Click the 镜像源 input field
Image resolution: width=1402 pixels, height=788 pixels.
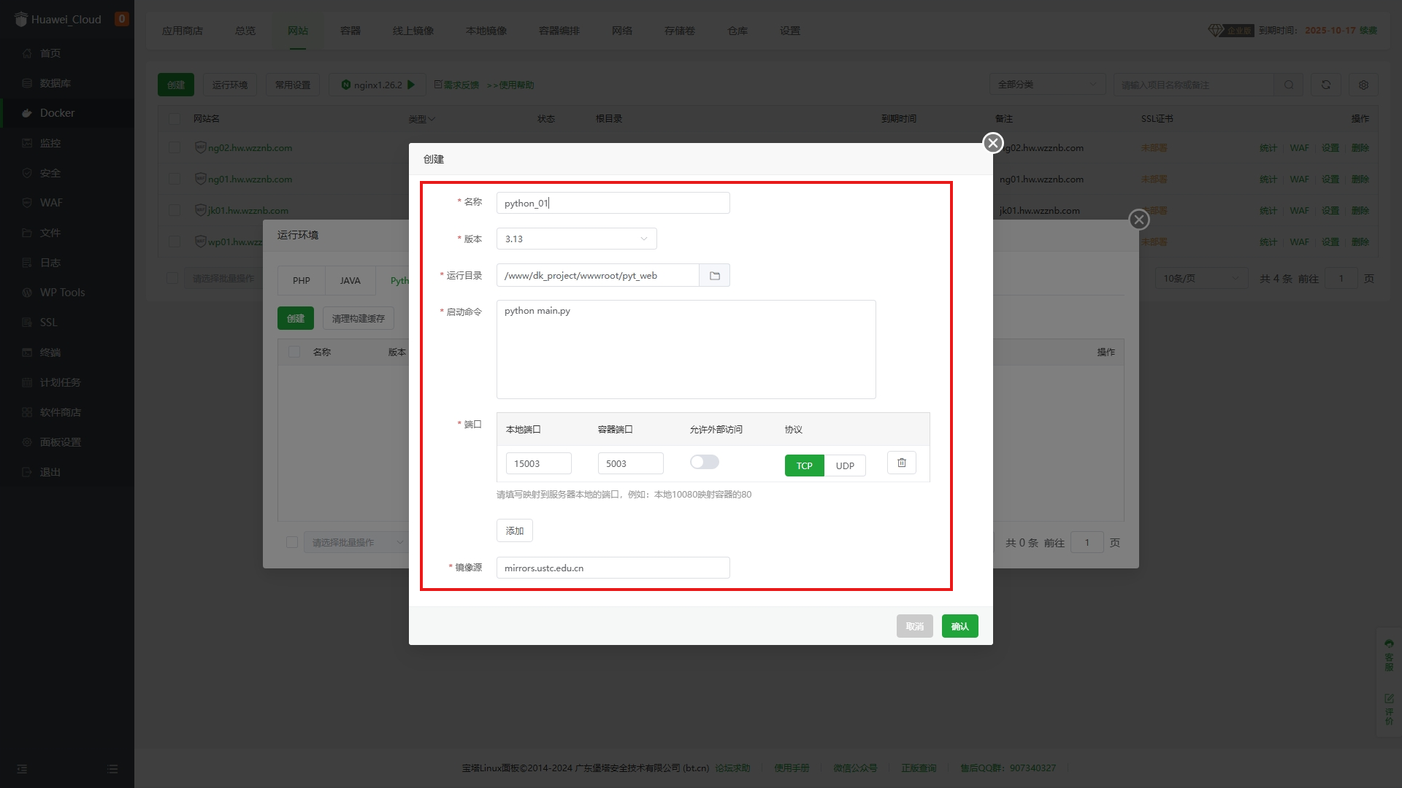click(x=613, y=568)
